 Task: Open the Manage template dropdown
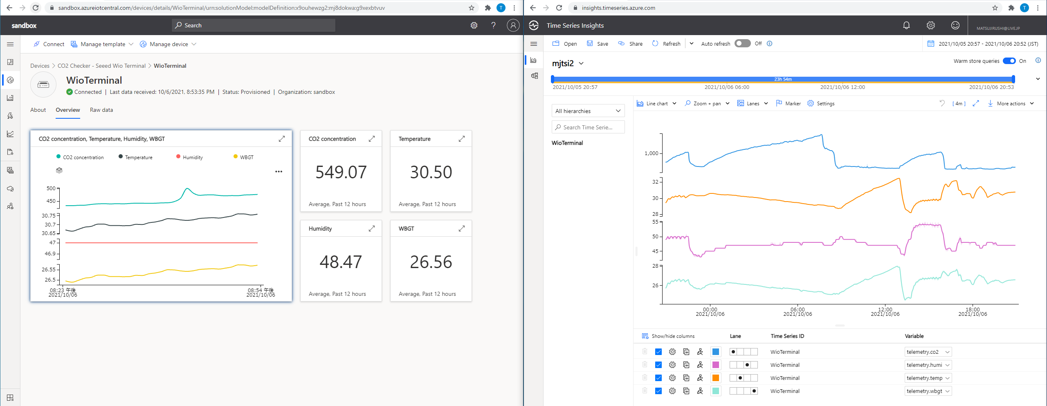click(102, 44)
